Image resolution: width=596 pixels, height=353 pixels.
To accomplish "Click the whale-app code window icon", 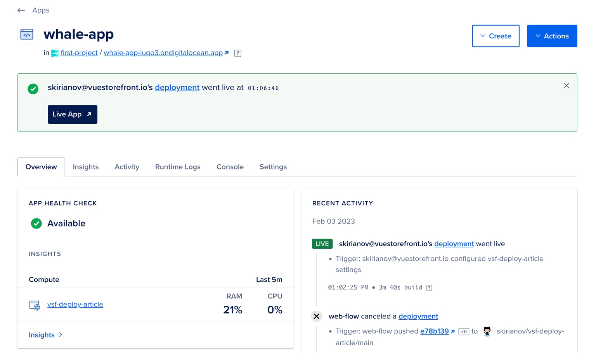I will point(27,35).
